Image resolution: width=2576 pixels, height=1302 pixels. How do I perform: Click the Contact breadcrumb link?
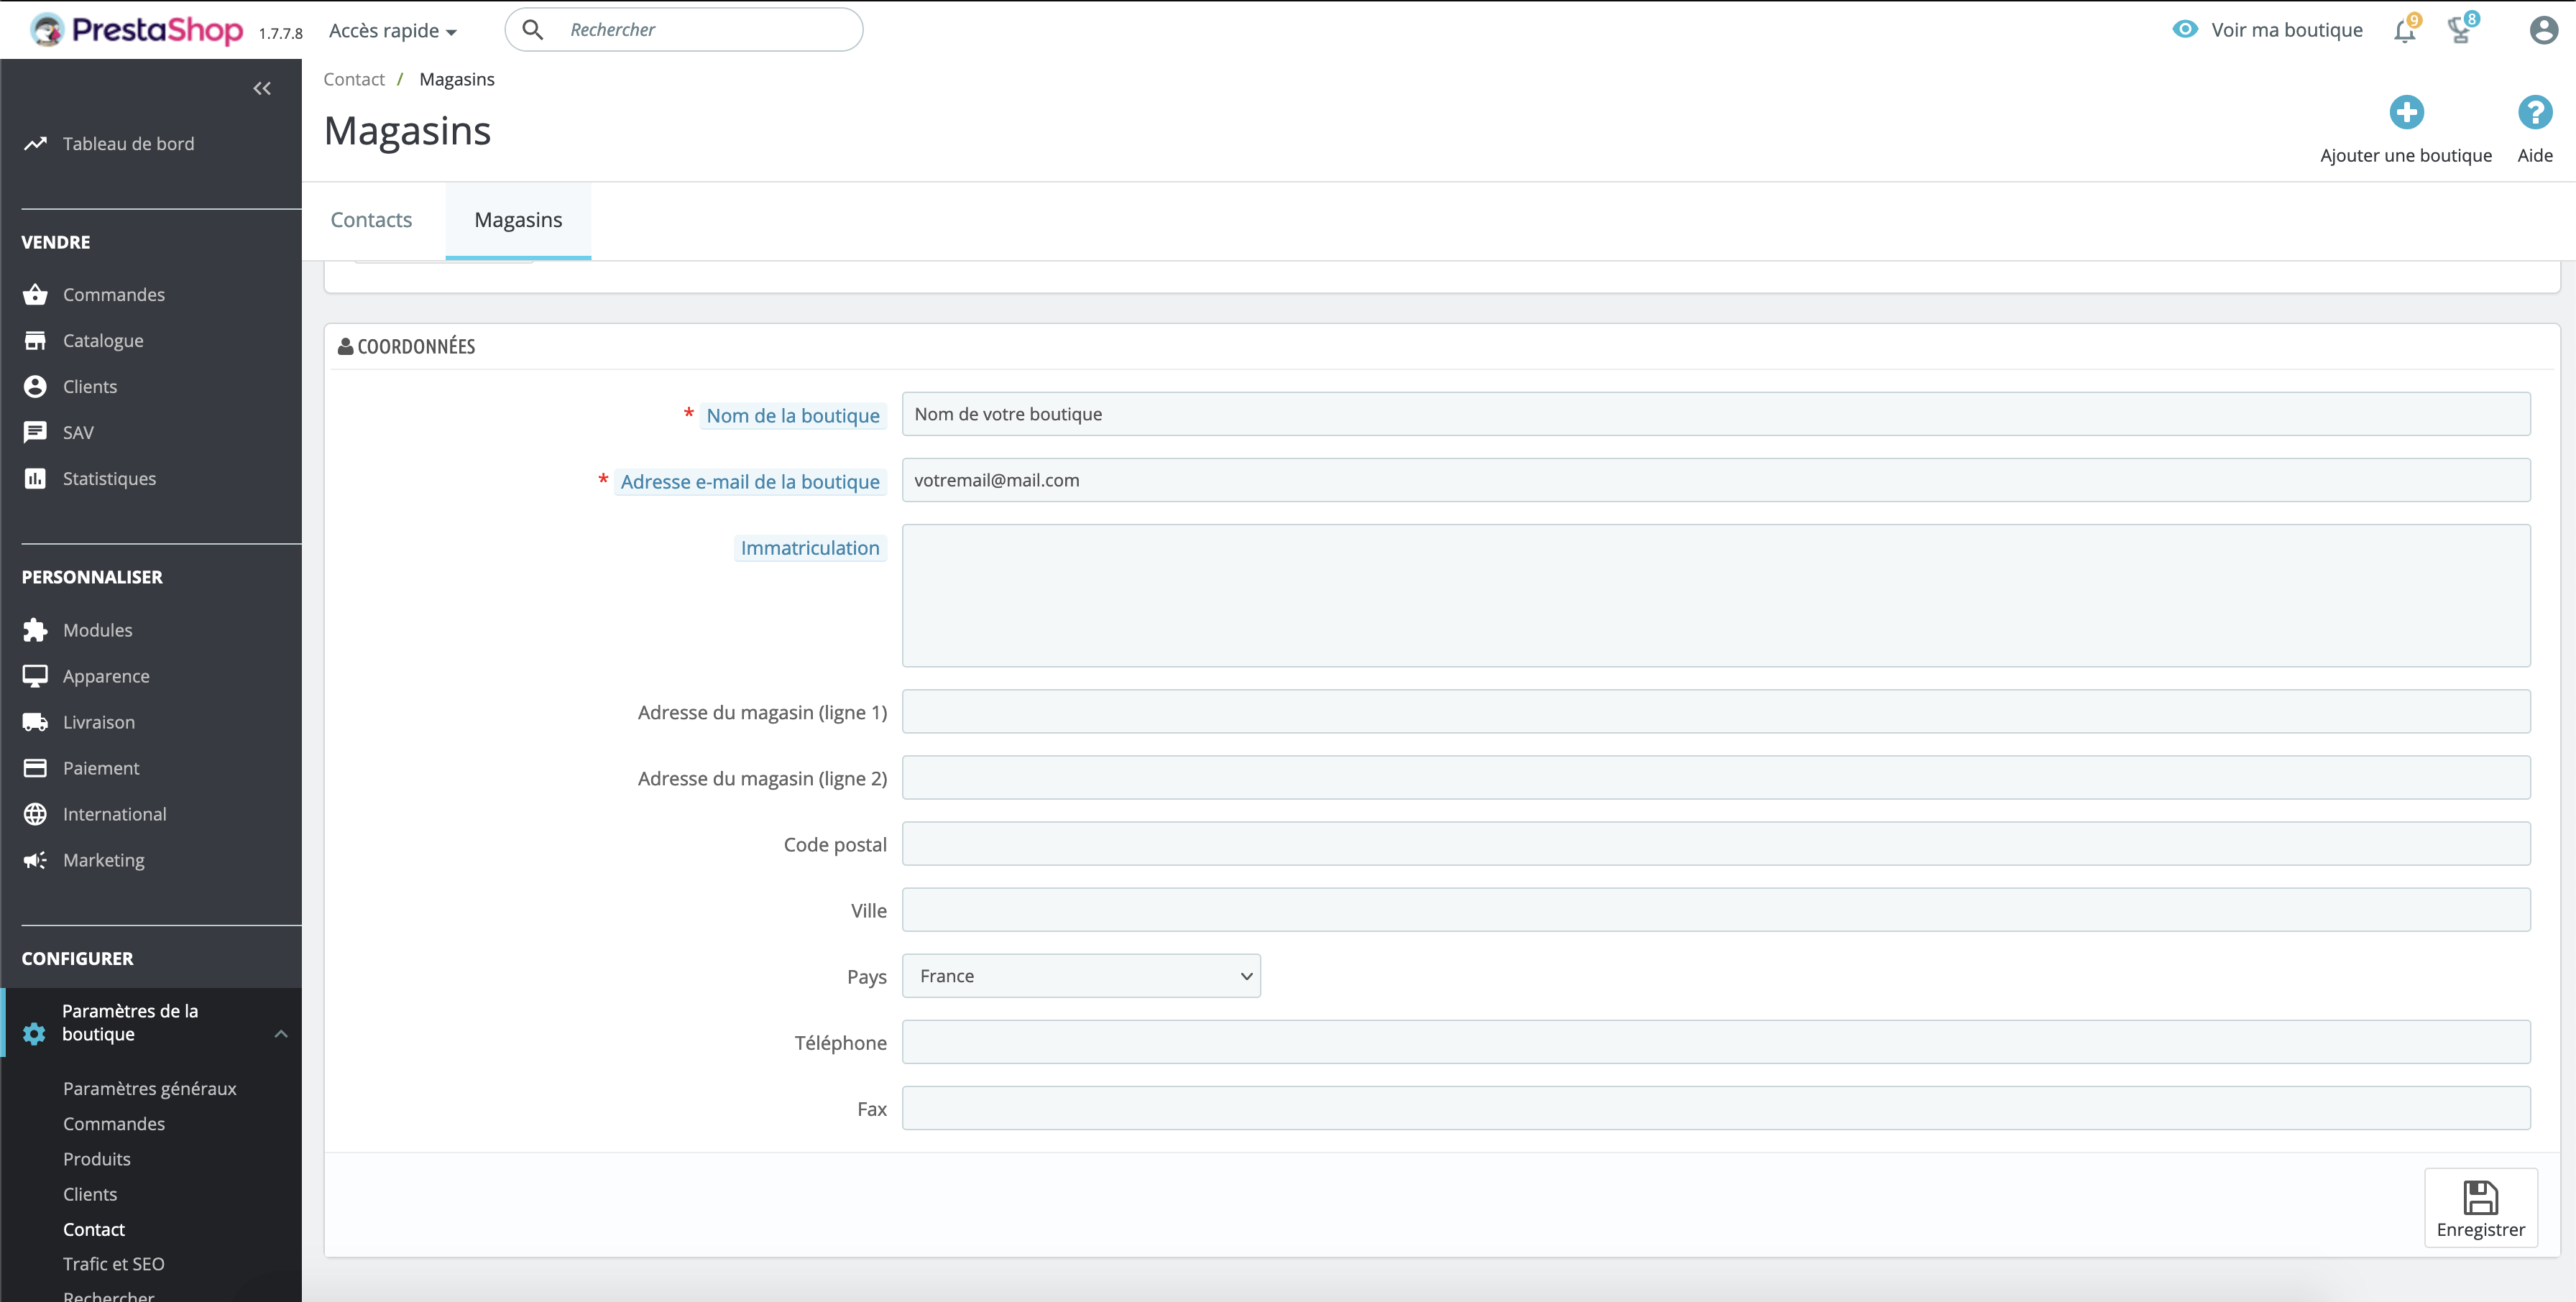pyautogui.click(x=354, y=79)
